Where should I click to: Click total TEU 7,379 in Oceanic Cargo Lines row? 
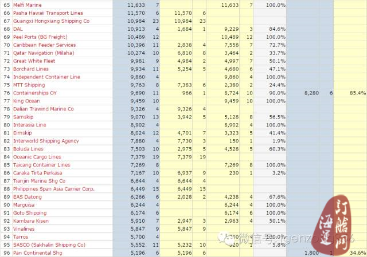tap(138, 157)
